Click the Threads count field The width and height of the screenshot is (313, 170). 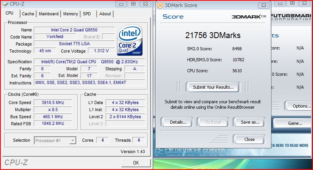pos(139,140)
